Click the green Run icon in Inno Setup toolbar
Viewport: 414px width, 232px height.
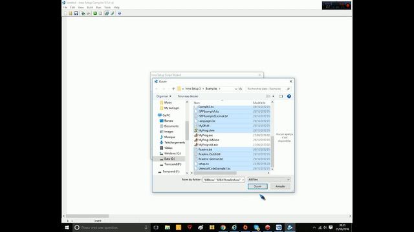pyautogui.click(x=95, y=14)
